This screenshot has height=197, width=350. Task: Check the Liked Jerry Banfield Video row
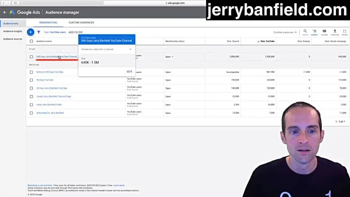[x=31, y=105]
